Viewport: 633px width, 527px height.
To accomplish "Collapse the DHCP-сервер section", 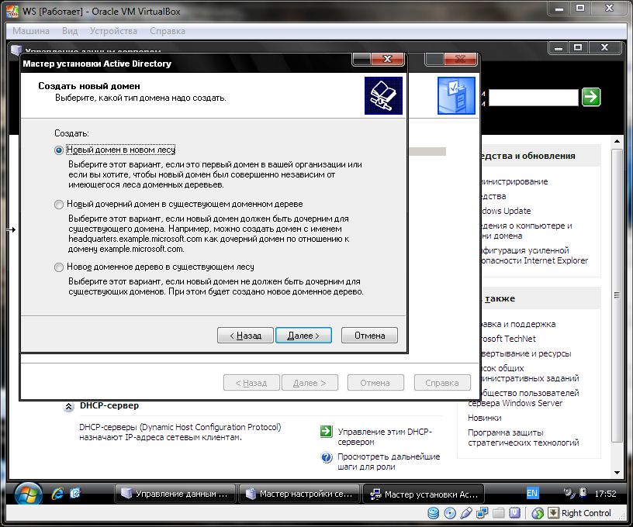I will pos(68,406).
